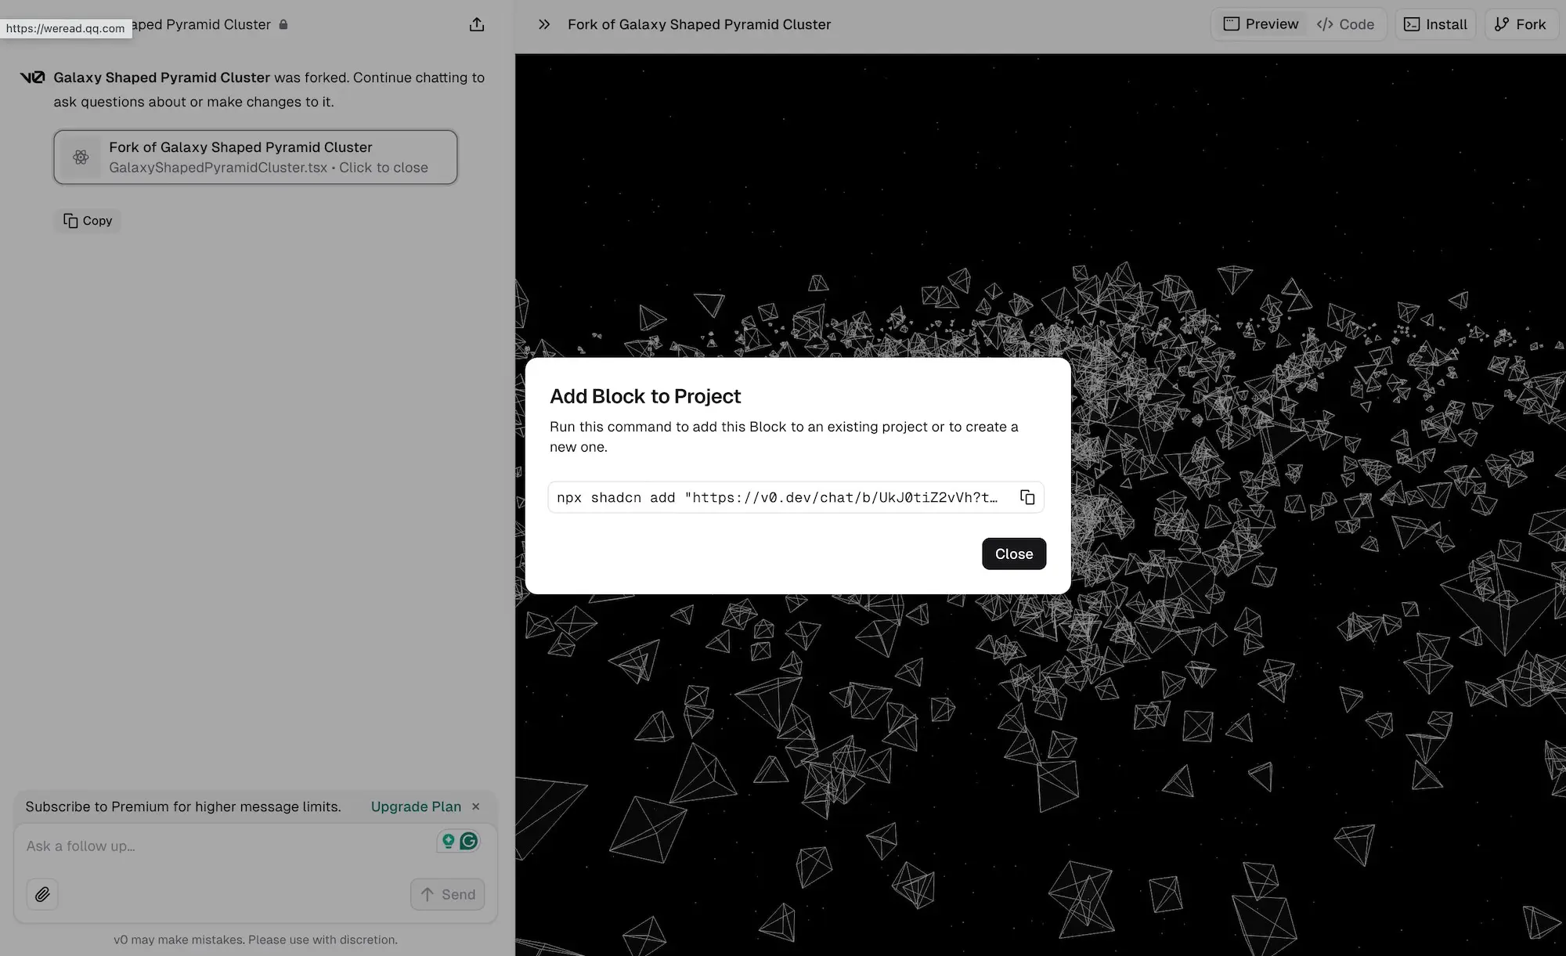
Task: Click the settings gear icon on fork item
Action: 79,157
